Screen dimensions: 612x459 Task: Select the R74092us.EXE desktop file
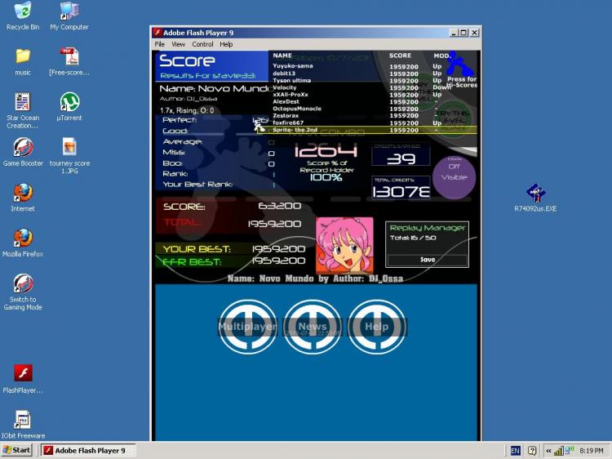535,198
